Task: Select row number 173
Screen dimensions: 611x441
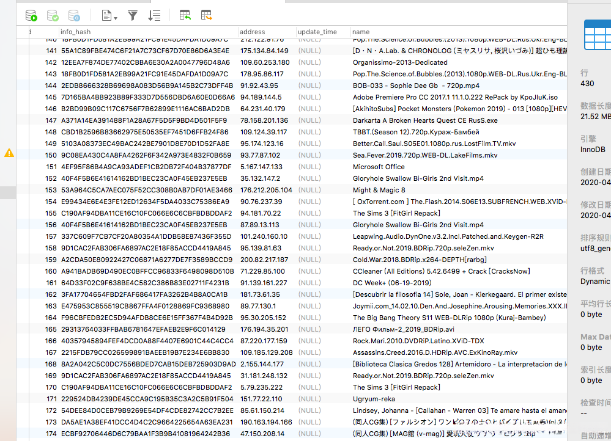Action: [x=51, y=422]
